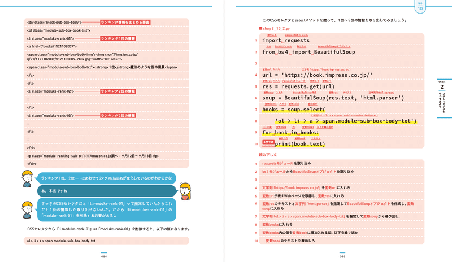Select code line "url = 'https://book.impress.co.jp/'"

[318, 75]
